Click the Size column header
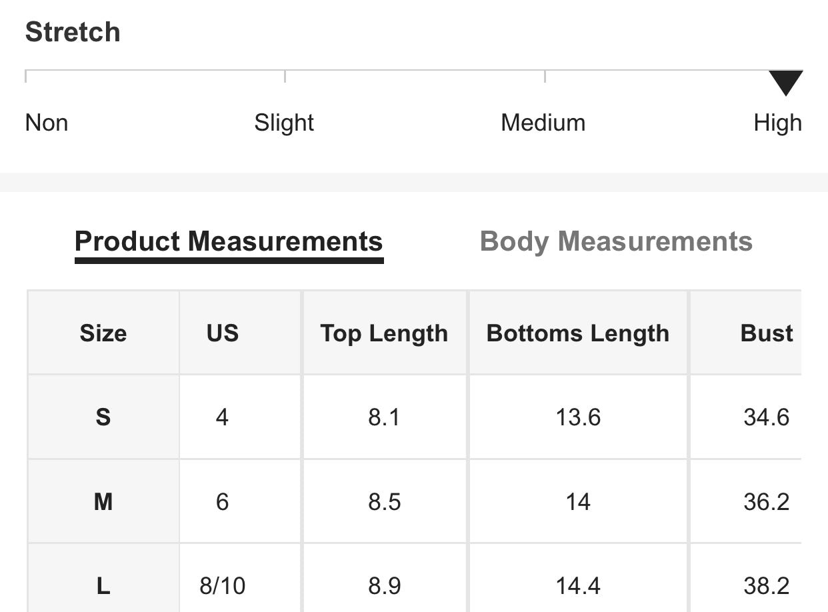Screen dimensions: 828x612 click(x=103, y=333)
